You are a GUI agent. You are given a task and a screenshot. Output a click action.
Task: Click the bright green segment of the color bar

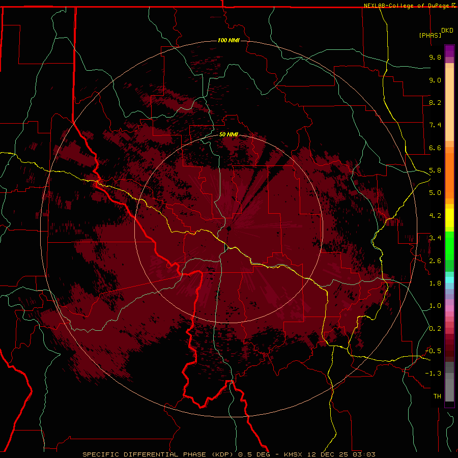[x=449, y=246]
